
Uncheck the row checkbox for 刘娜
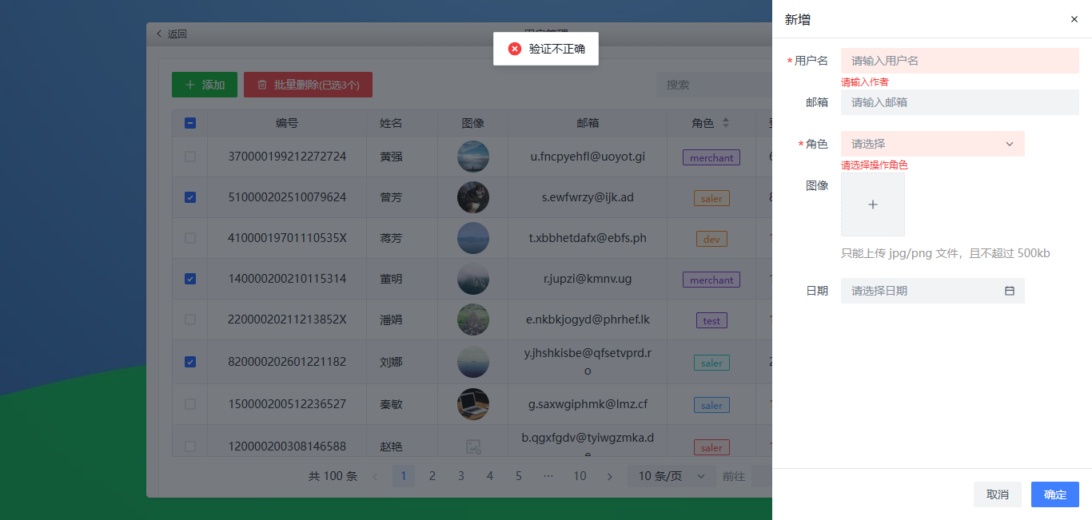(x=190, y=362)
